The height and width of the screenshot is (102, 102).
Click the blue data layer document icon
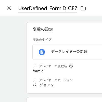tap(42, 52)
